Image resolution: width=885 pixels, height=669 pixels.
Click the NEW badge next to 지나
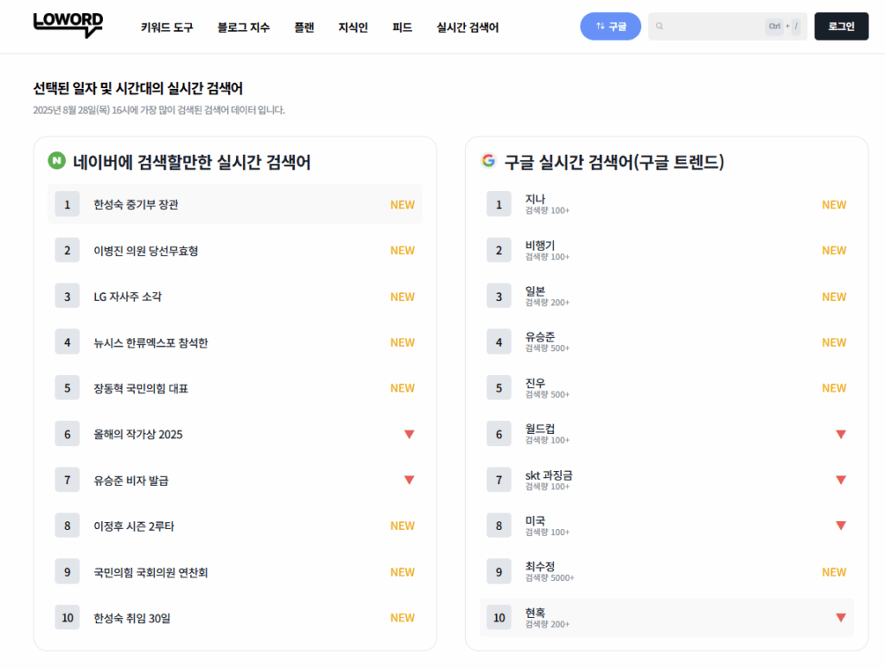(x=834, y=205)
